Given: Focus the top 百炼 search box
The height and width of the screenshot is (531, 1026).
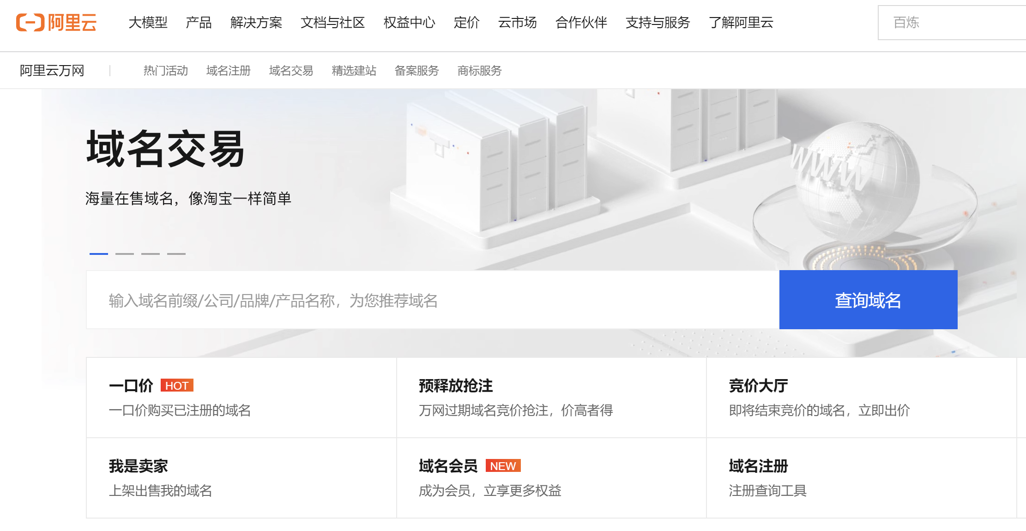Looking at the screenshot, I should click(952, 23).
